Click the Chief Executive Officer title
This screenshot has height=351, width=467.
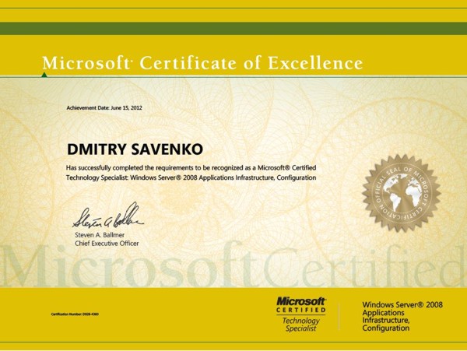107,244
